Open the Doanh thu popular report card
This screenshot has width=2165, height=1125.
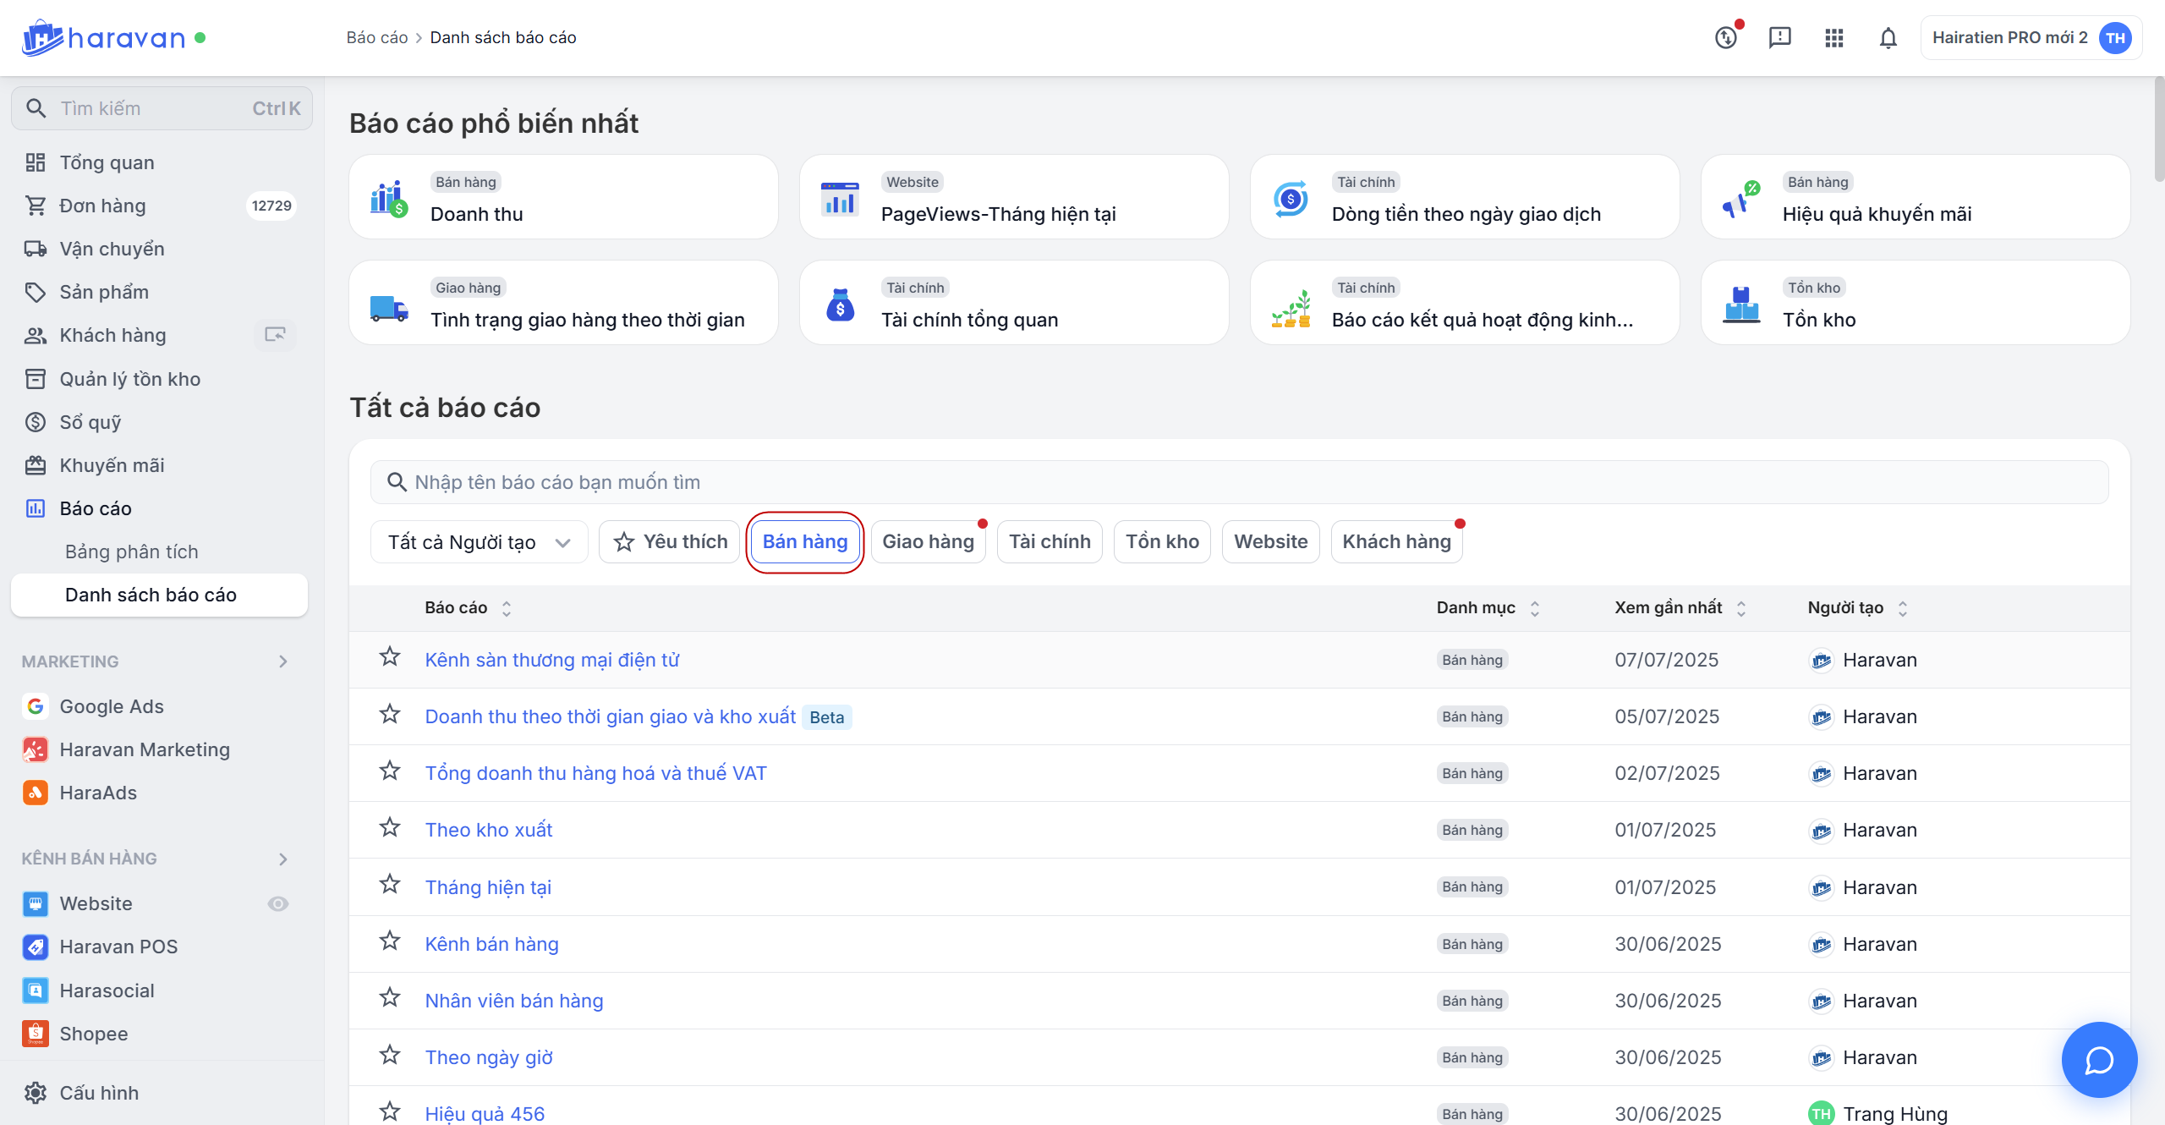point(563,197)
